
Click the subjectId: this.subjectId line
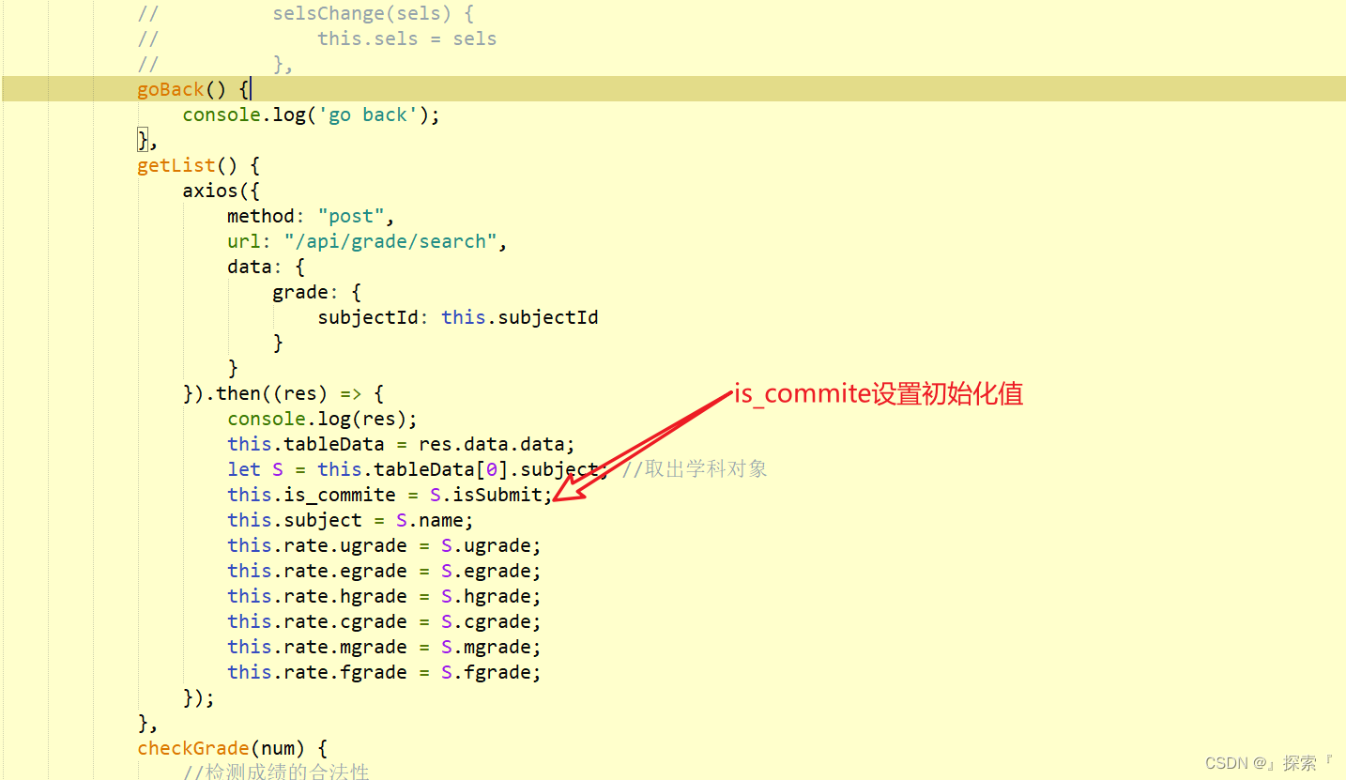coord(458,317)
